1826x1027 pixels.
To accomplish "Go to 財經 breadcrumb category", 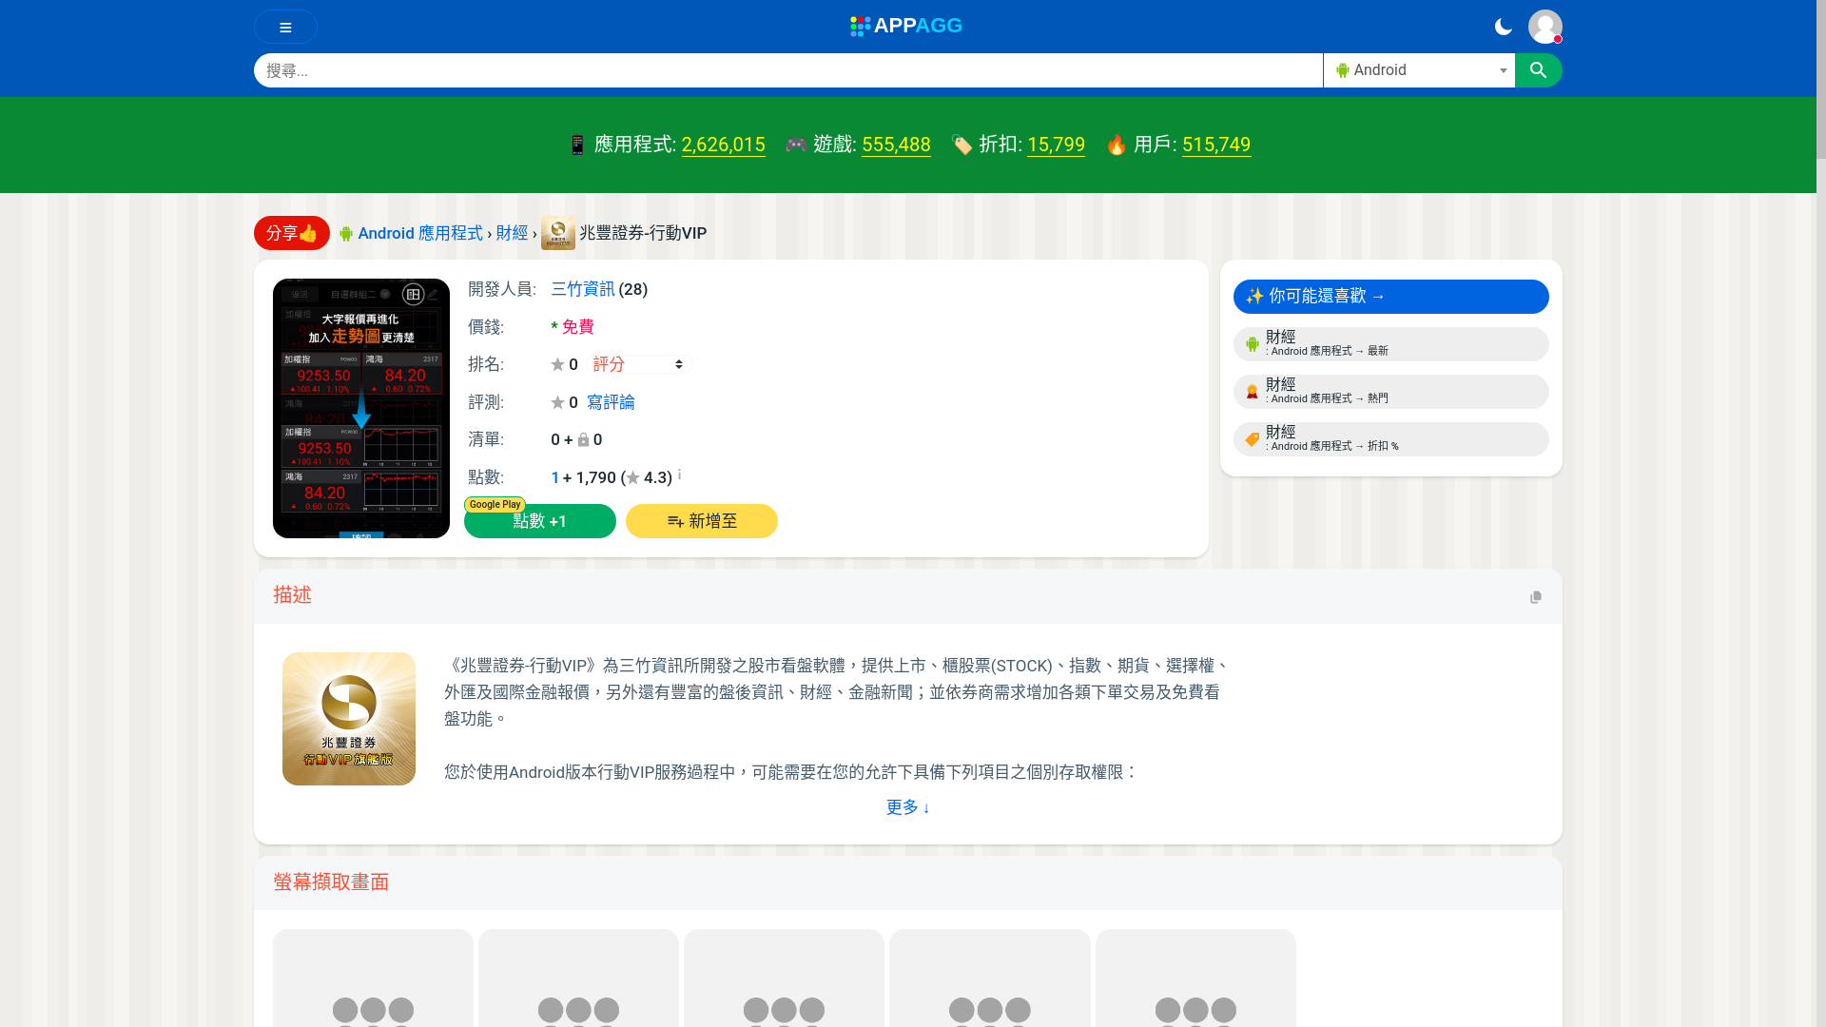I will click(x=512, y=233).
